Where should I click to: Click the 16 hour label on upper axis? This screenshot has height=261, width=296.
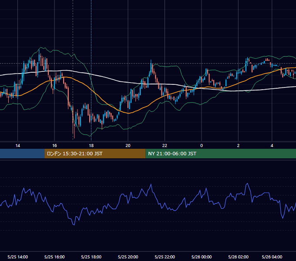[x=54, y=146]
